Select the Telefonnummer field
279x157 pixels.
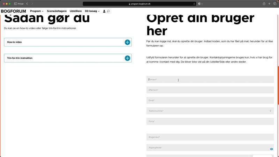click(210, 111)
